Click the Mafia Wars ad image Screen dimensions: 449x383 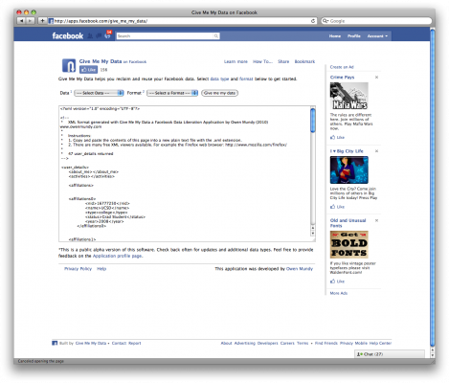349,96
